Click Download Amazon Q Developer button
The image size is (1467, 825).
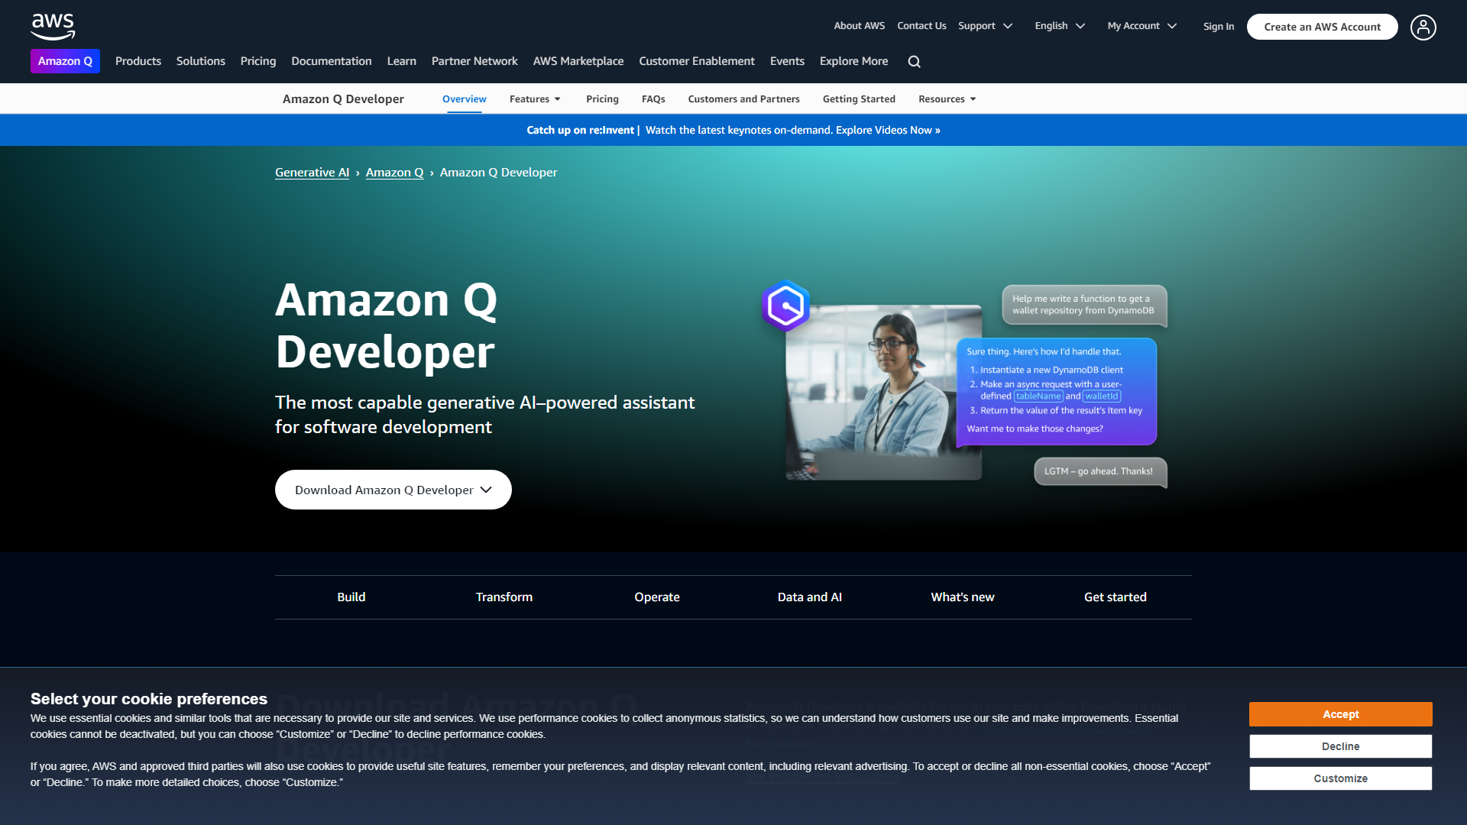click(x=393, y=490)
